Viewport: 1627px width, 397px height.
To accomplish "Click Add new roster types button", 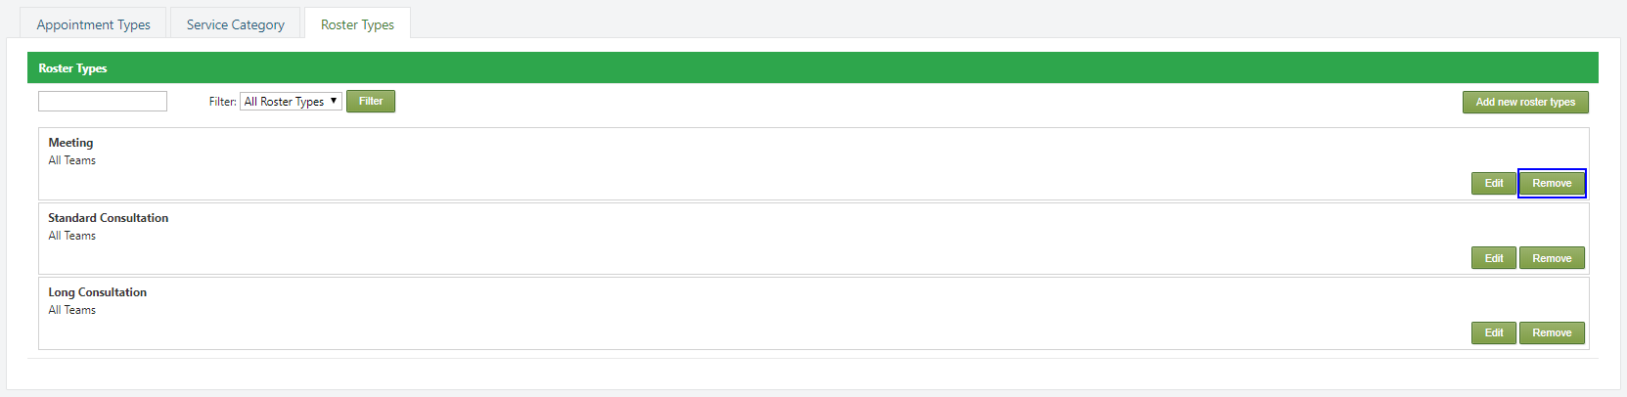I will pyautogui.click(x=1524, y=102).
